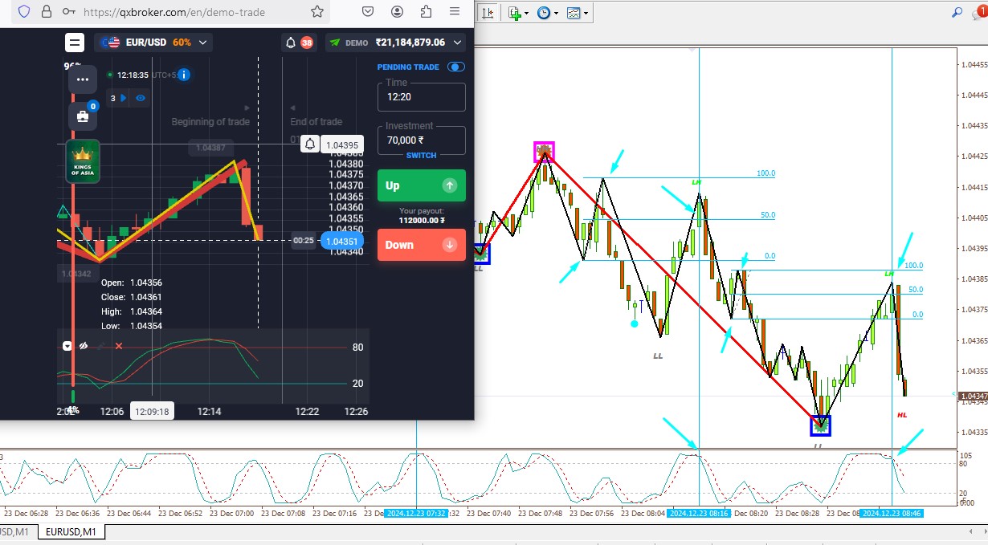Image resolution: width=988 pixels, height=545 pixels.
Task: Click the SWITCH link under Investment
Action: click(421, 156)
